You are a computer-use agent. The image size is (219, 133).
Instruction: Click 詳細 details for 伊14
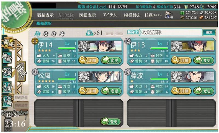click(88, 60)
